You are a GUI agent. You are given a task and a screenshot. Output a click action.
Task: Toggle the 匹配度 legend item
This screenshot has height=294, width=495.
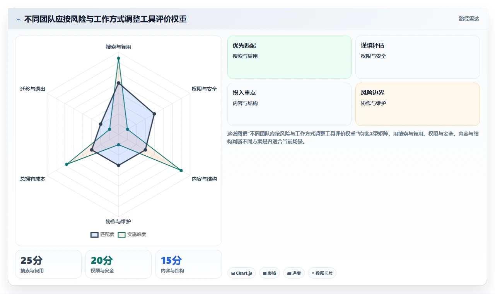click(x=102, y=235)
